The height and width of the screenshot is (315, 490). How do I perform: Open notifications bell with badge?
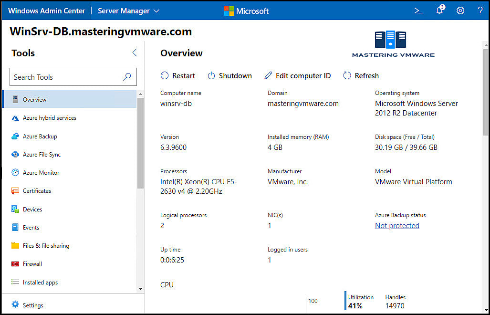(x=440, y=10)
